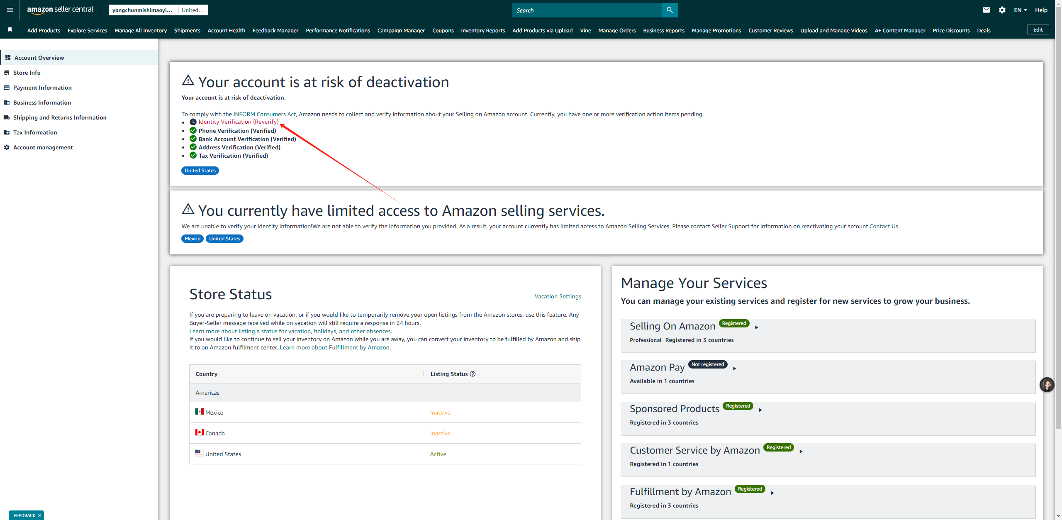The height and width of the screenshot is (520, 1062).
Task: Open Vine in the favorites bar
Action: pos(585,30)
